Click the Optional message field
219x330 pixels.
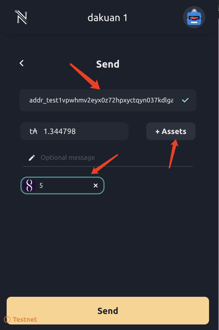tap(111, 158)
